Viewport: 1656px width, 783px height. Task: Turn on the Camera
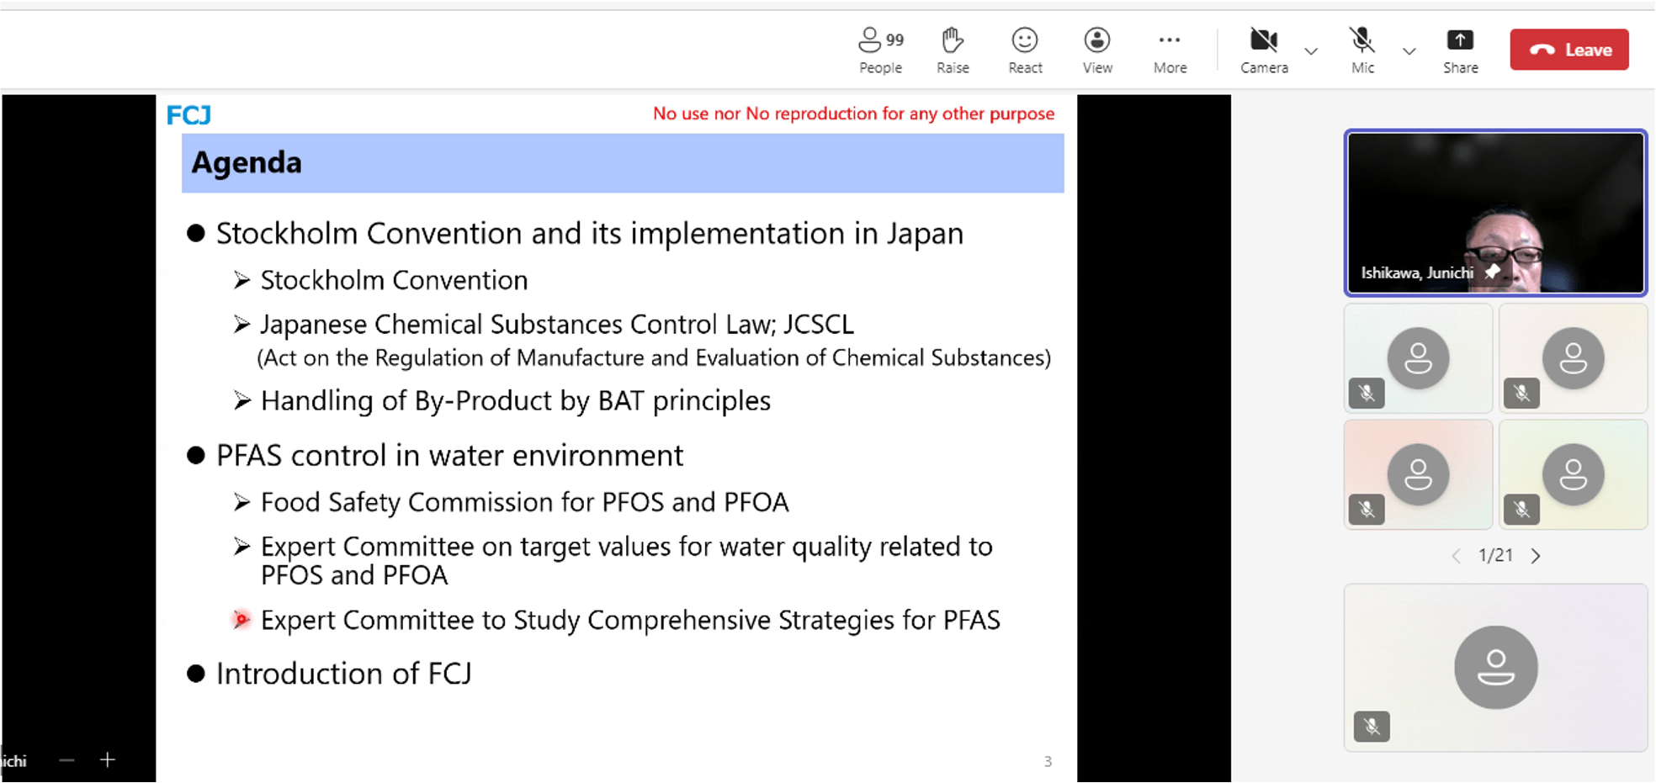1264,50
